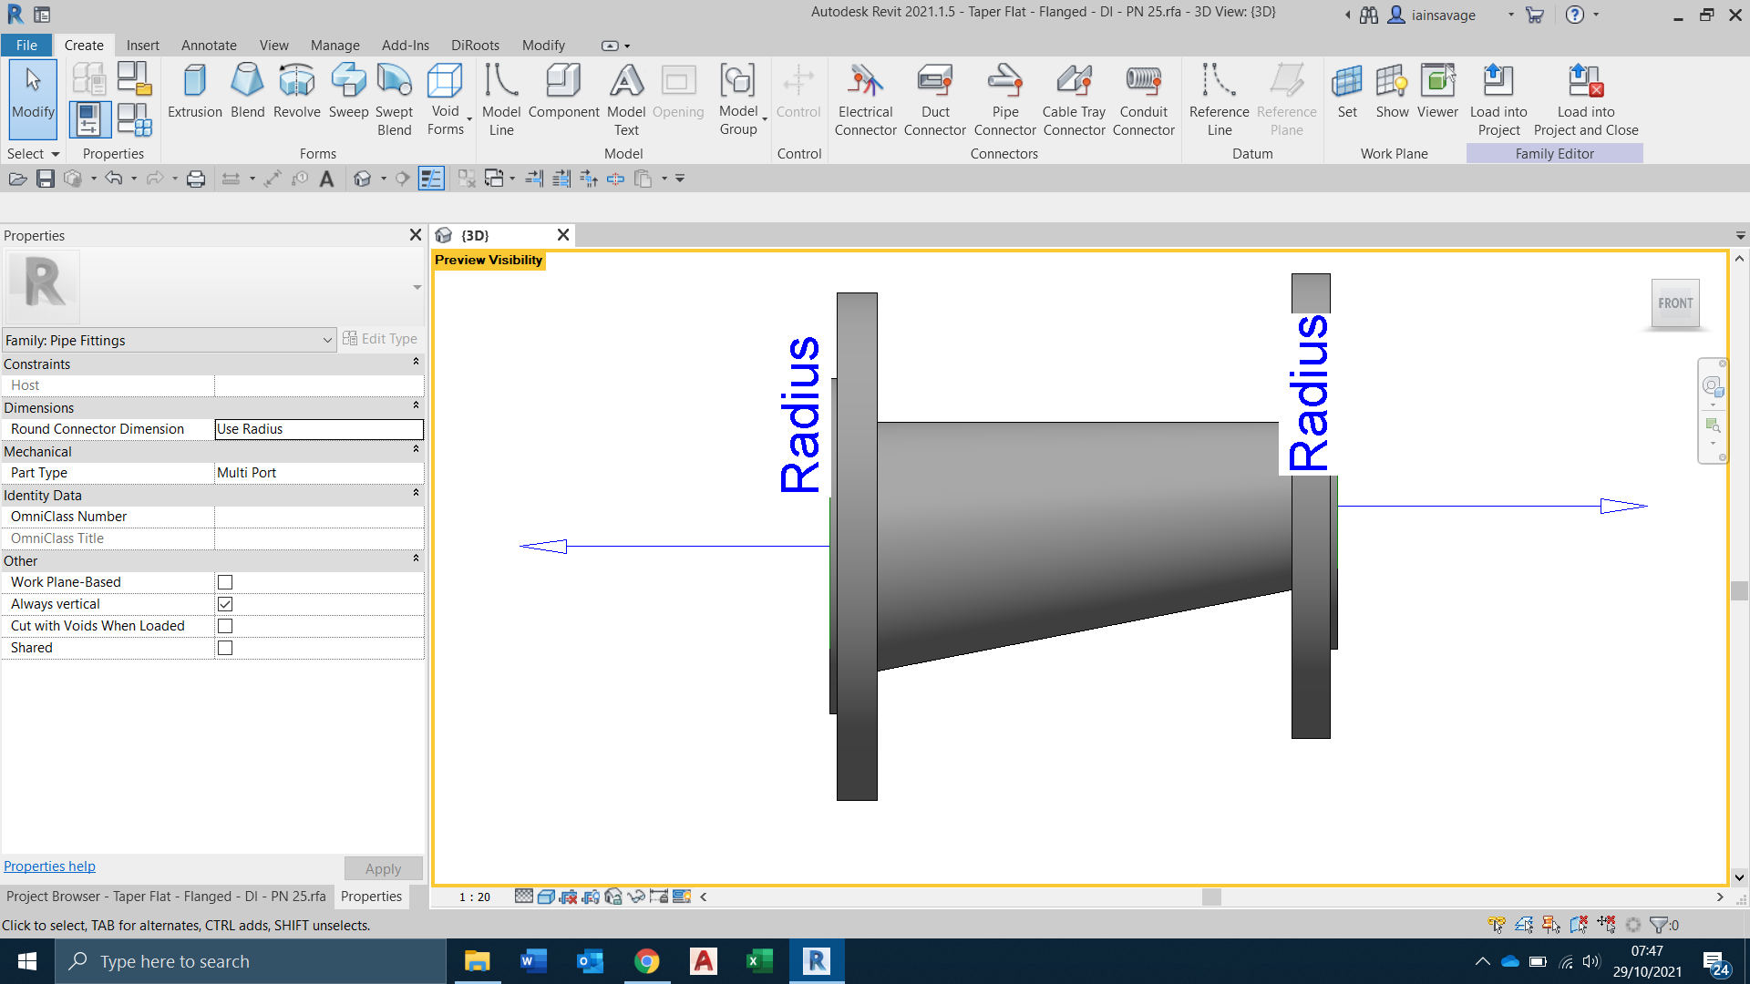Open the Manage menu tab
Viewport: 1750px width, 984px height.
click(335, 45)
